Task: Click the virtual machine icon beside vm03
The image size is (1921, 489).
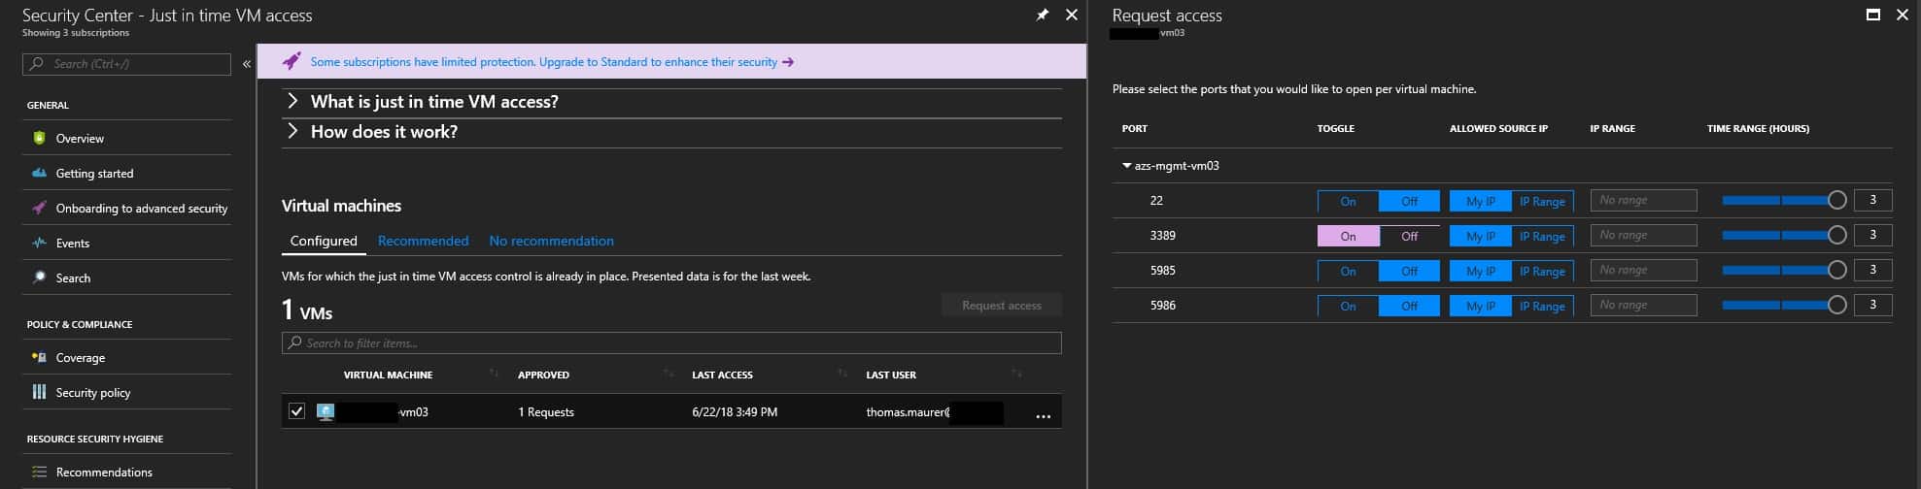Action: [x=326, y=411]
